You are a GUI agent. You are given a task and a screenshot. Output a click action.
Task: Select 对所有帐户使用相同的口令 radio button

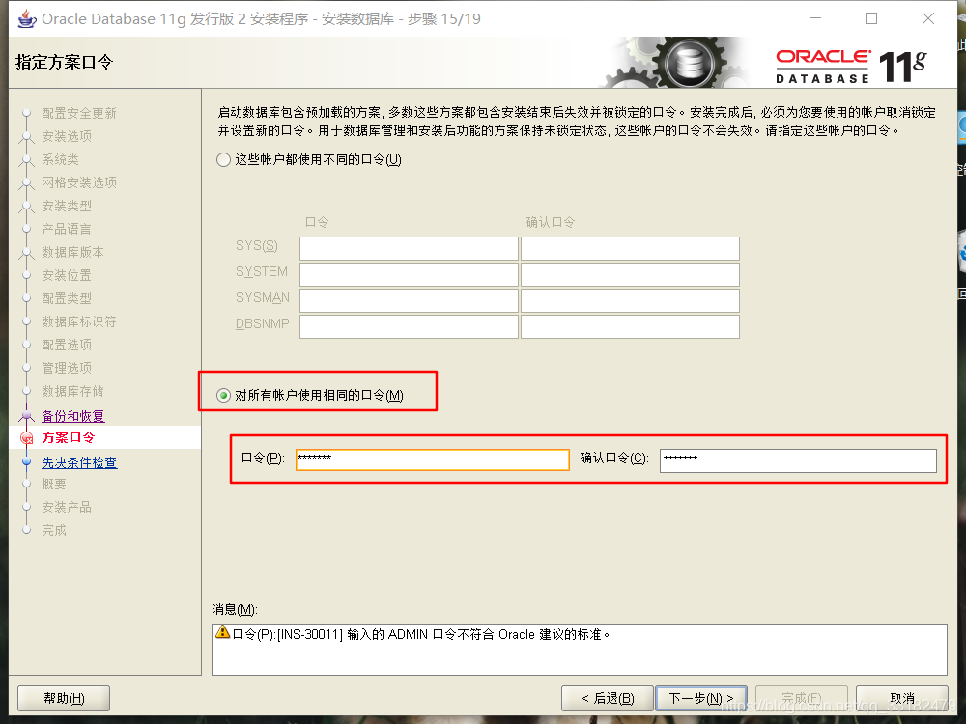coord(224,395)
